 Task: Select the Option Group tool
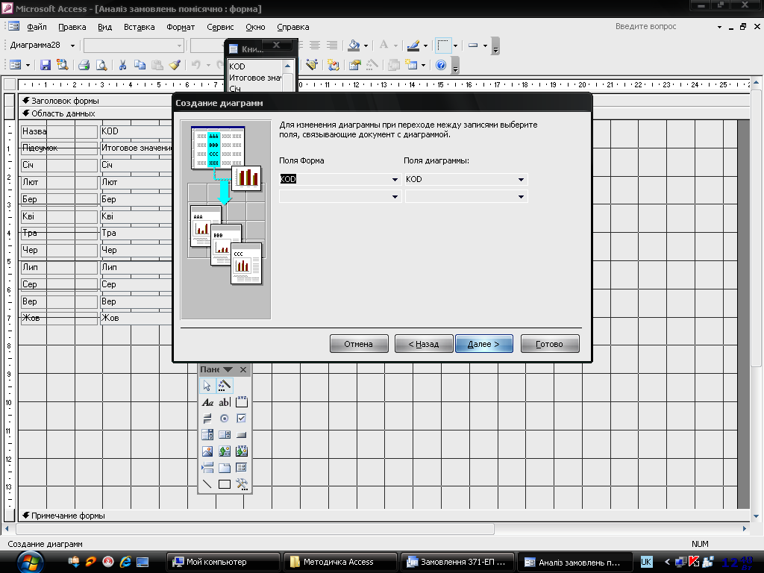[242, 402]
